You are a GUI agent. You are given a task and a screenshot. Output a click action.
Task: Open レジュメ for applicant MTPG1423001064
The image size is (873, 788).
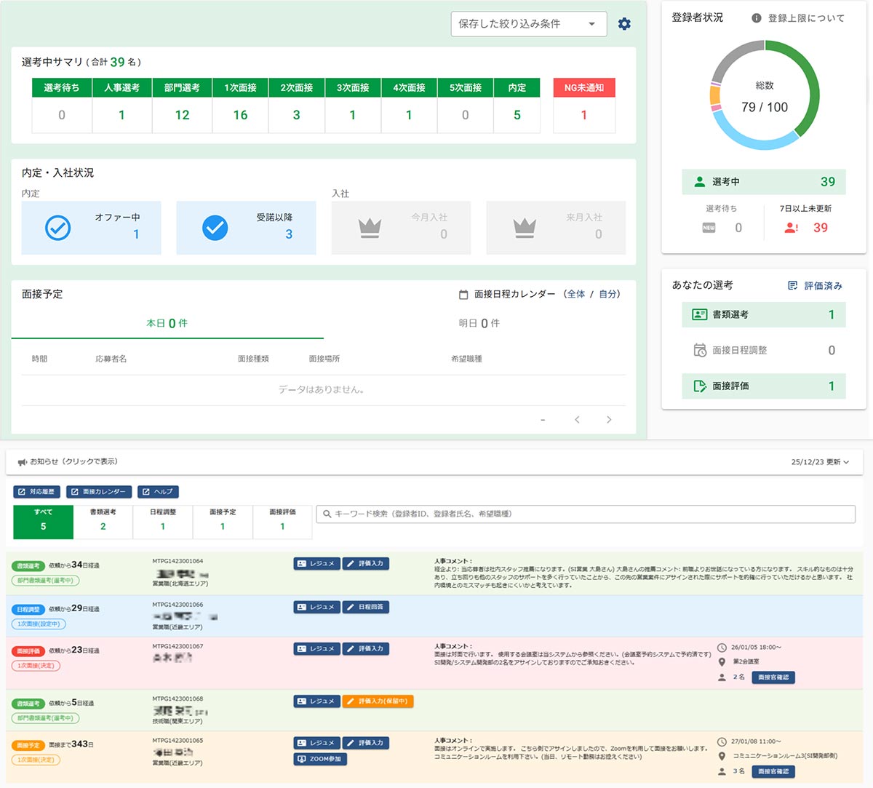(316, 562)
